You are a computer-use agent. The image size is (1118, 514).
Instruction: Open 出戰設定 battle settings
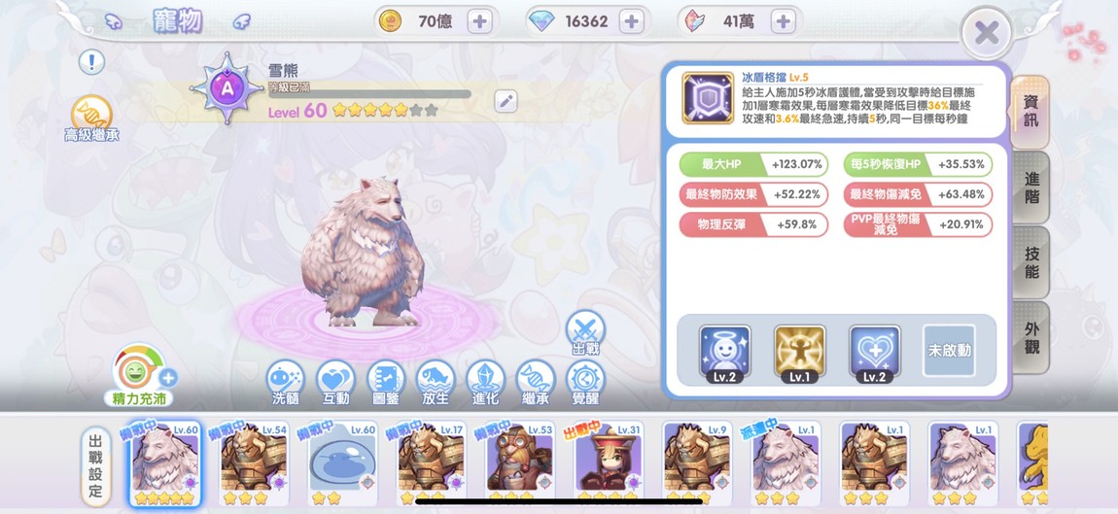click(x=95, y=467)
